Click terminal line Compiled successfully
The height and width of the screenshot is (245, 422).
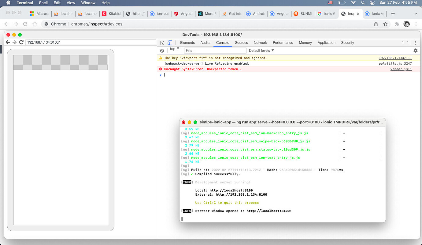(x=217, y=174)
